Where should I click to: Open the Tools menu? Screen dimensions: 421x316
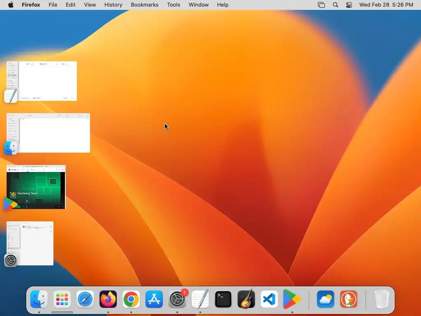click(174, 5)
